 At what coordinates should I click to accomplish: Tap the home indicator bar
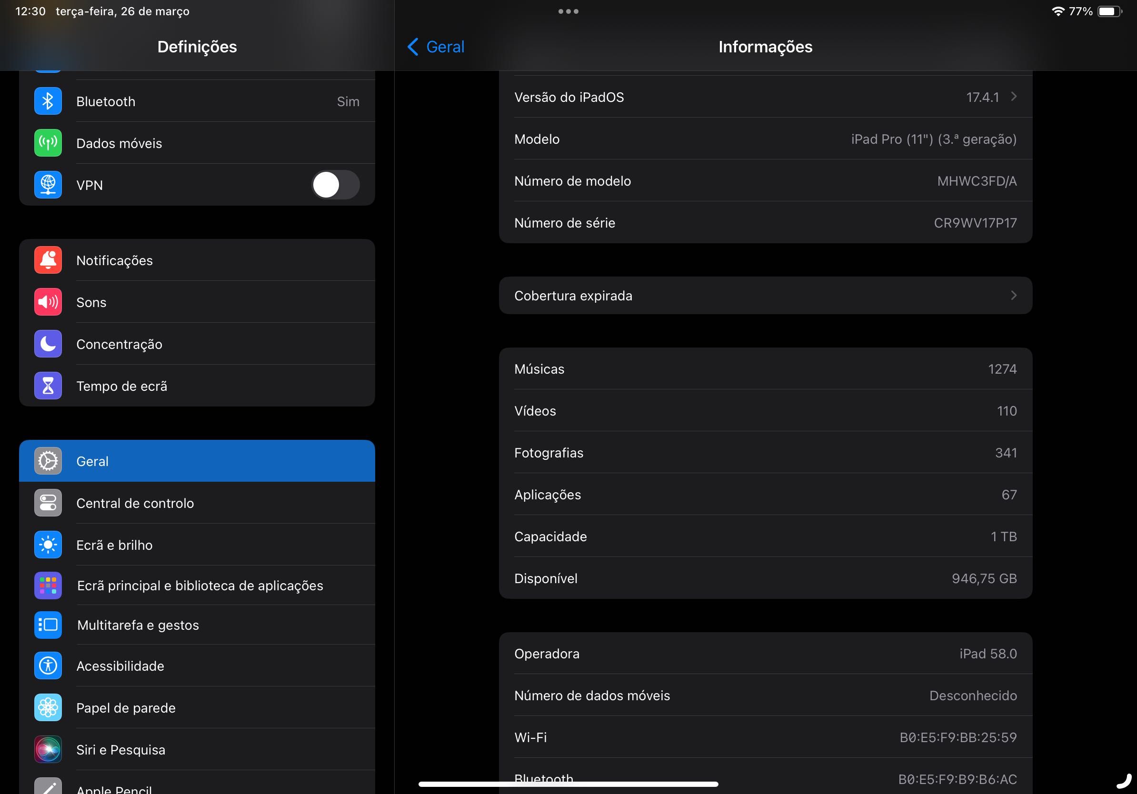[x=568, y=784]
